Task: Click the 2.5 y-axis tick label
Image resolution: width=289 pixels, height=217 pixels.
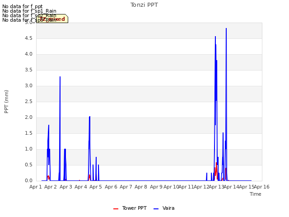Action: pyautogui.click(x=28, y=102)
